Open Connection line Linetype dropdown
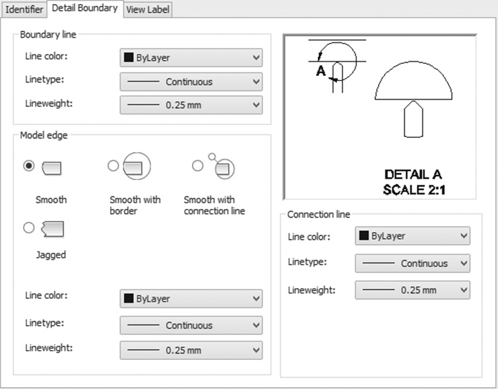The height and width of the screenshot is (389, 498). tap(412, 263)
